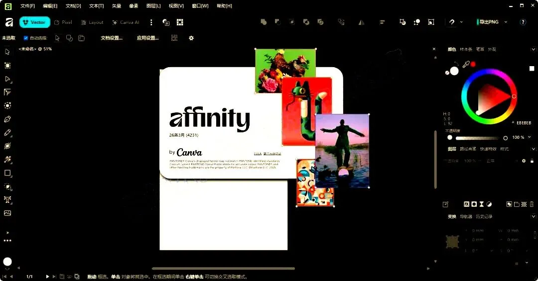Viewport: 538px width, 281px height.
Task: Switch to the Layout persona
Action: 92,22
